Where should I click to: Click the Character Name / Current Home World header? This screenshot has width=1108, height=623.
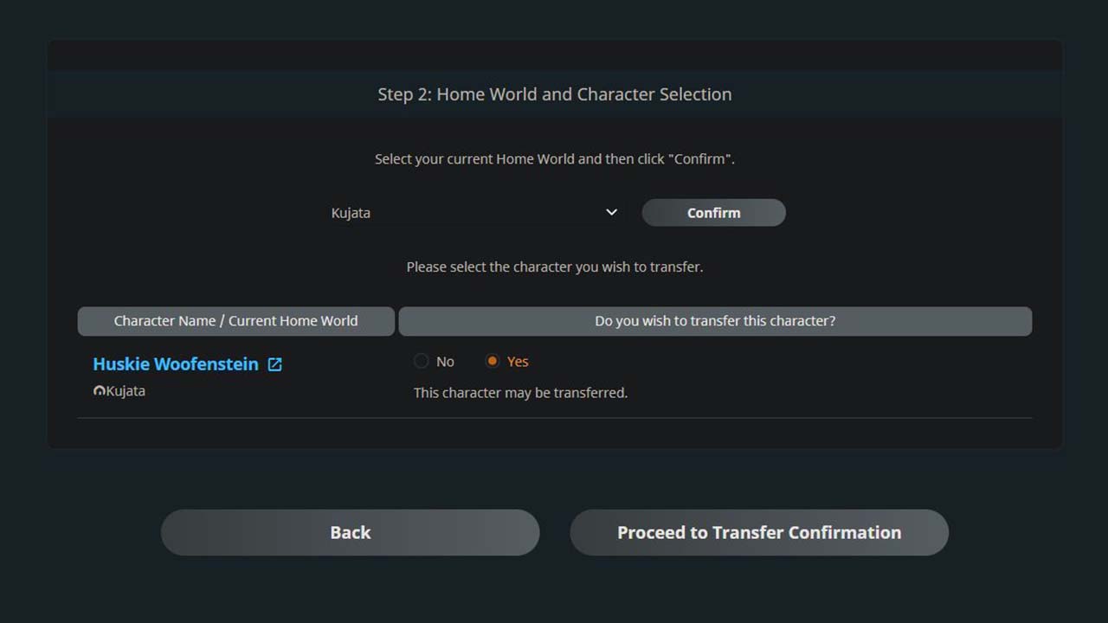235,321
